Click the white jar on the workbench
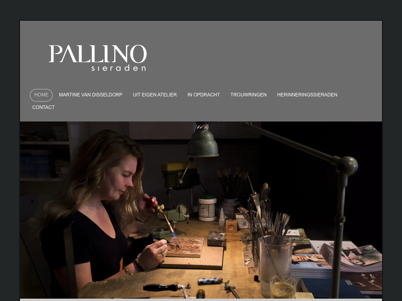Viewport: 402px width, 301px height. [x=207, y=208]
